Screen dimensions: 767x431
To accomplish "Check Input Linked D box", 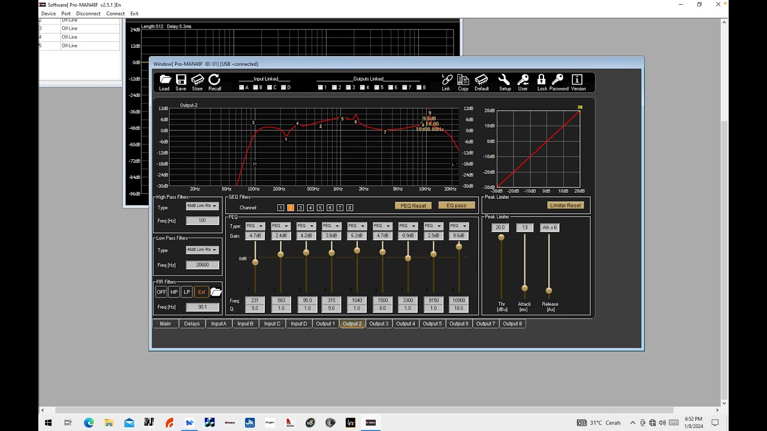I will [283, 87].
